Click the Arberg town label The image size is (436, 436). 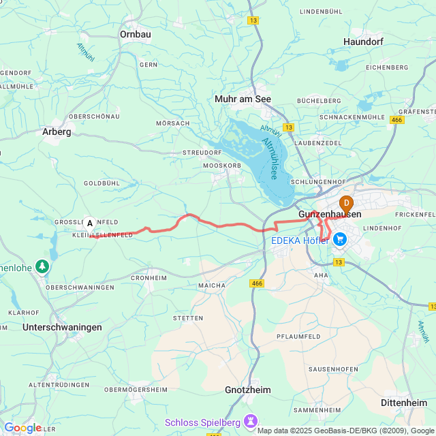(57, 131)
